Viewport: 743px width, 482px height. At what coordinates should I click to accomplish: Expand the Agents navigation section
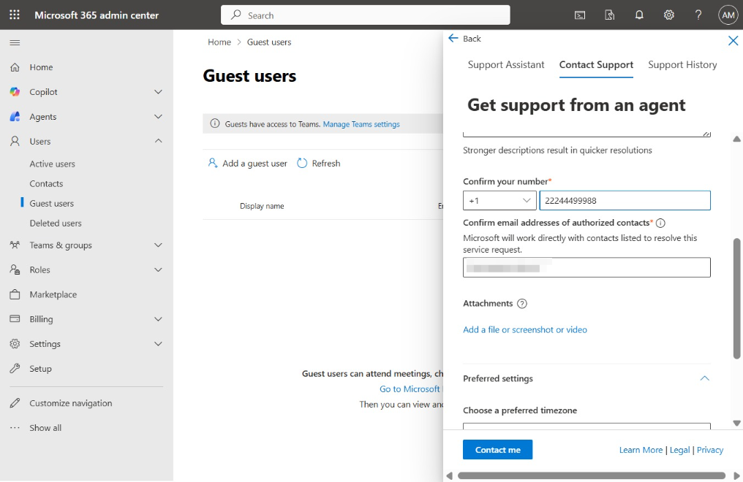pos(158,116)
